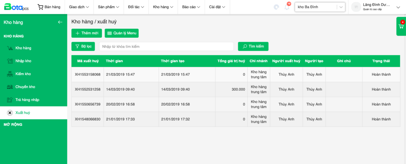Open the Cài đặt menu
This screenshot has width=406, height=164.
point(217,7)
